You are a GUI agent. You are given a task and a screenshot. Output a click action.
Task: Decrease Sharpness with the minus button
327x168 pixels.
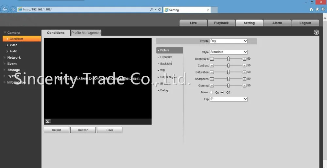coord(212,79)
